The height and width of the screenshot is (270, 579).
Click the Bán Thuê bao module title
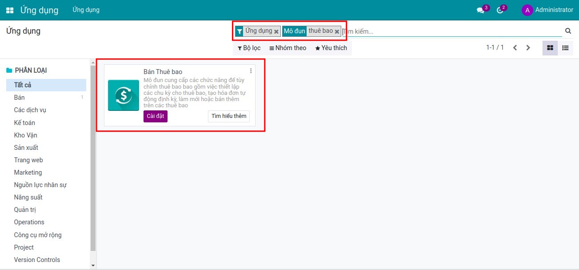[163, 72]
